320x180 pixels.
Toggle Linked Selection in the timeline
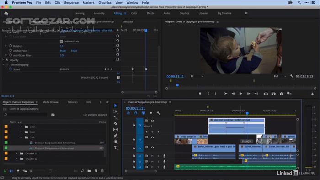[143, 113]
